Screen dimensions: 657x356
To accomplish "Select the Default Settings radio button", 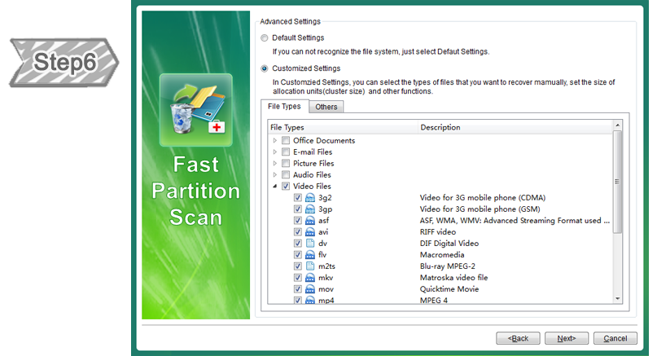I will click(264, 37).
